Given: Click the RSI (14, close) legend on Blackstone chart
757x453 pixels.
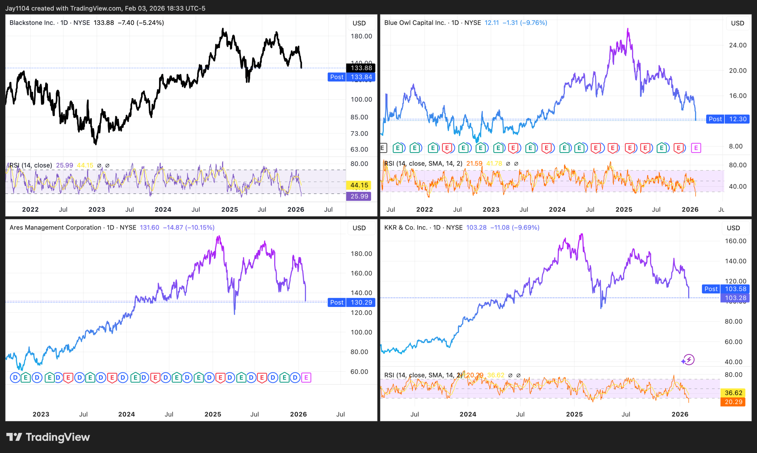Looking at the screenshot, I should (x=30, y=165).
